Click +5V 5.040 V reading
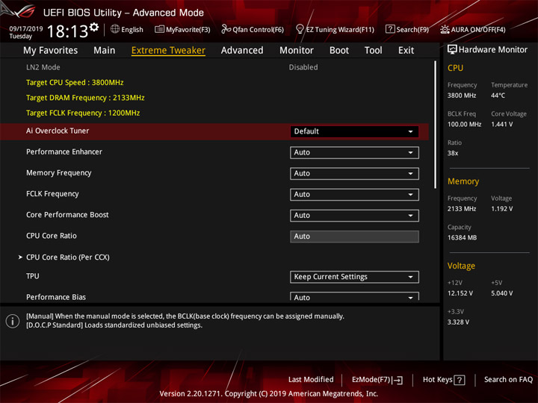The height and width of the screenshot is (403, 538). [x=501, y=293]
